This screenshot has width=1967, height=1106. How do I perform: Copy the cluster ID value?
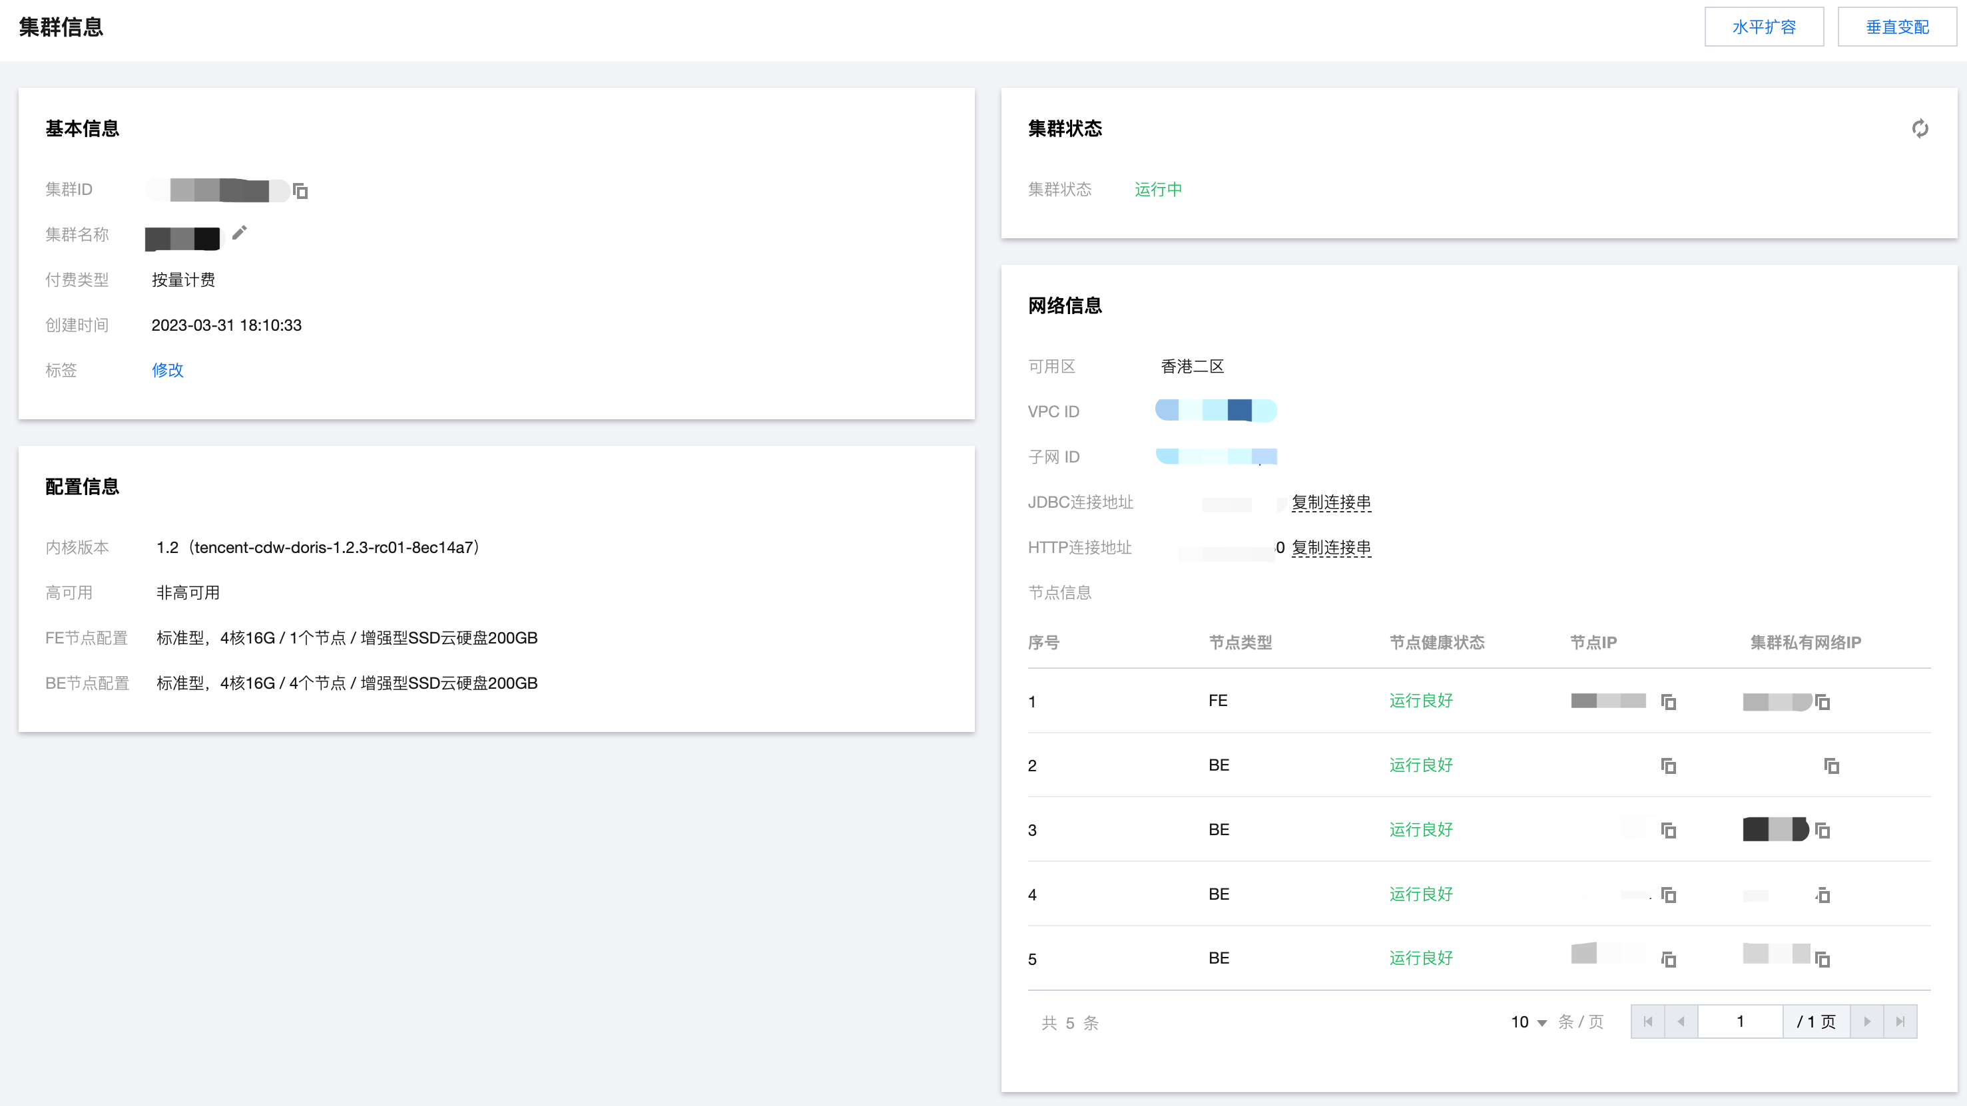pos(300,191)
